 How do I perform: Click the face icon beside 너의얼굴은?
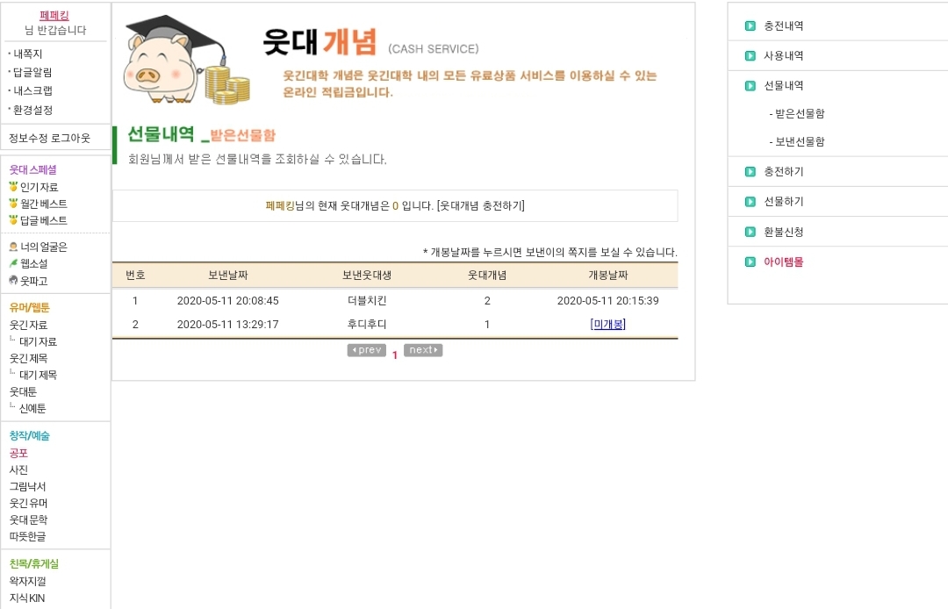[x=13, y=247]
